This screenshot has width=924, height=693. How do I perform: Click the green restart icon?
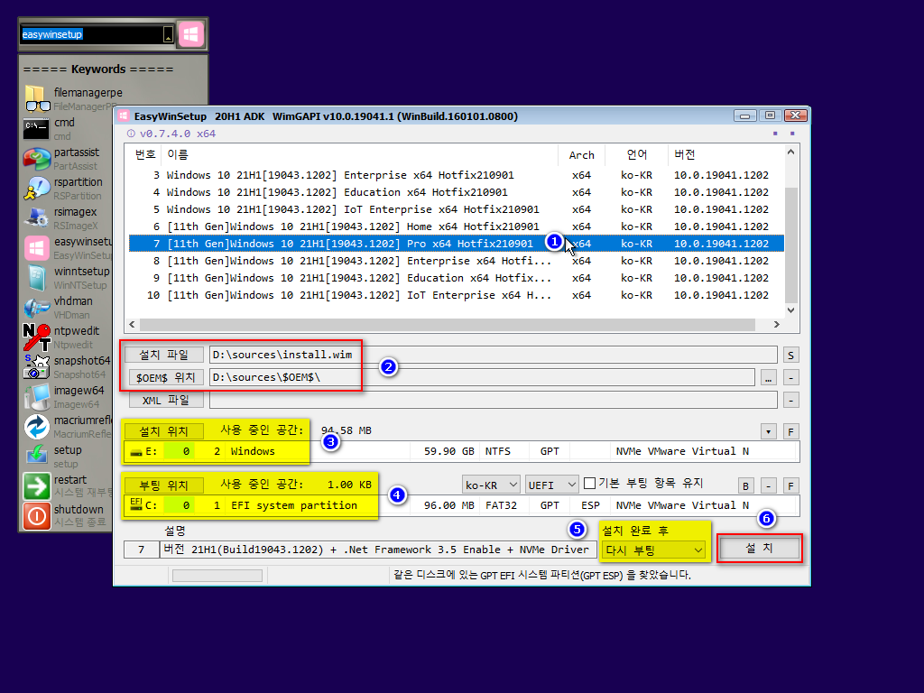tap(36, 486)
